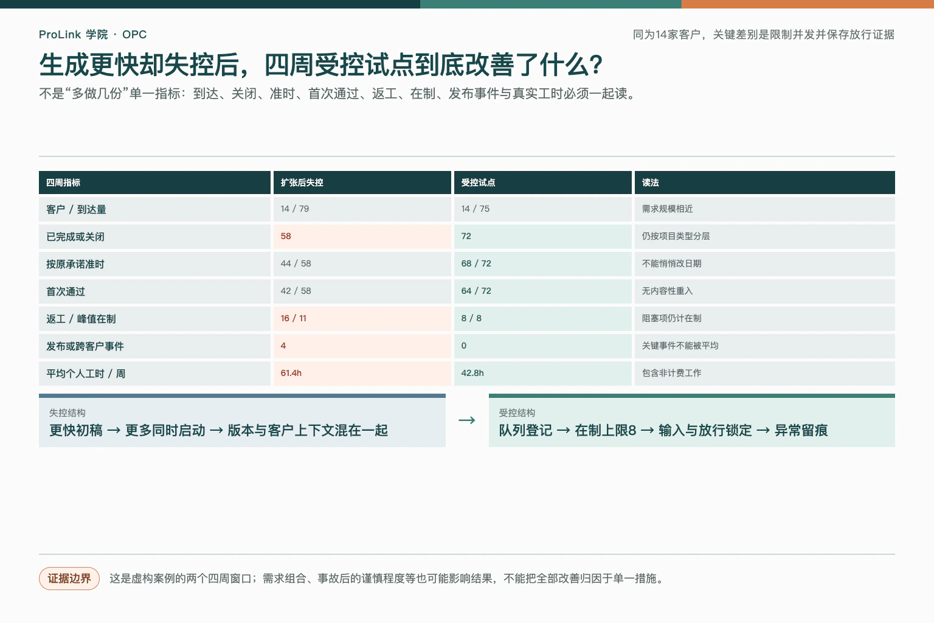This screenshot has width=934, height=623.
Task: Click subtitle starting 不是“多做几份”单一指标
Action: tap(339, 94)
